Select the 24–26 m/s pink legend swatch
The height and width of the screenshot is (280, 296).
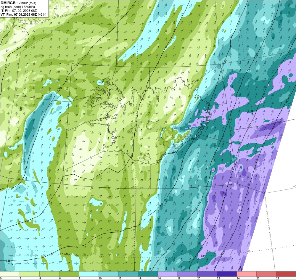click(247, 274)
